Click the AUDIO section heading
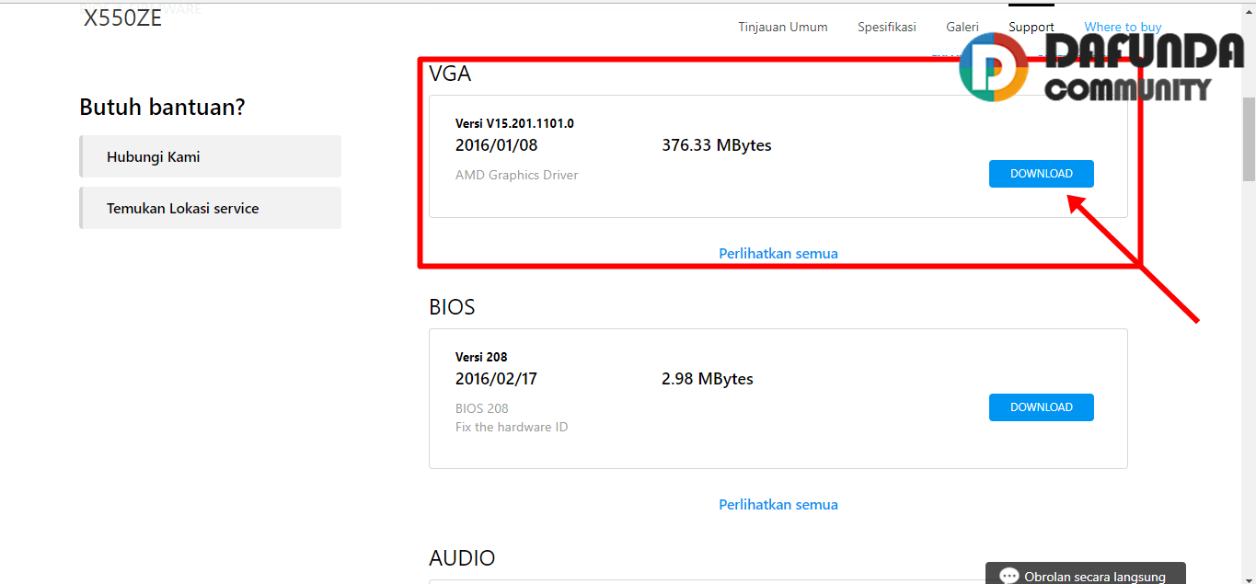This screenshot has height=584, width=1256. (x=462, y=558)
